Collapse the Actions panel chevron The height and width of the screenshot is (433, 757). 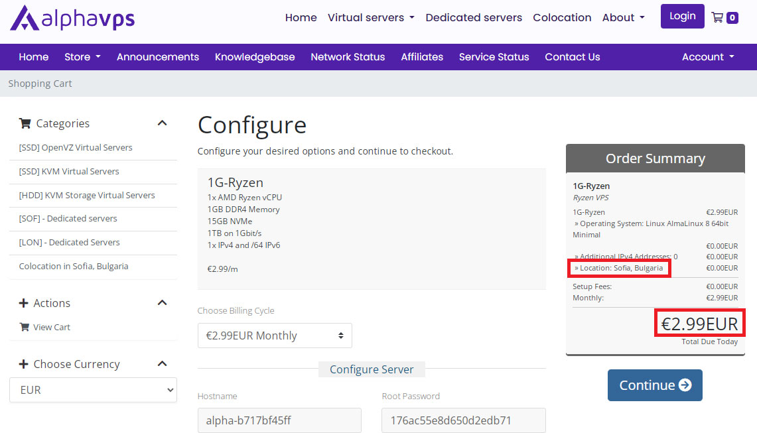[162, 302]
